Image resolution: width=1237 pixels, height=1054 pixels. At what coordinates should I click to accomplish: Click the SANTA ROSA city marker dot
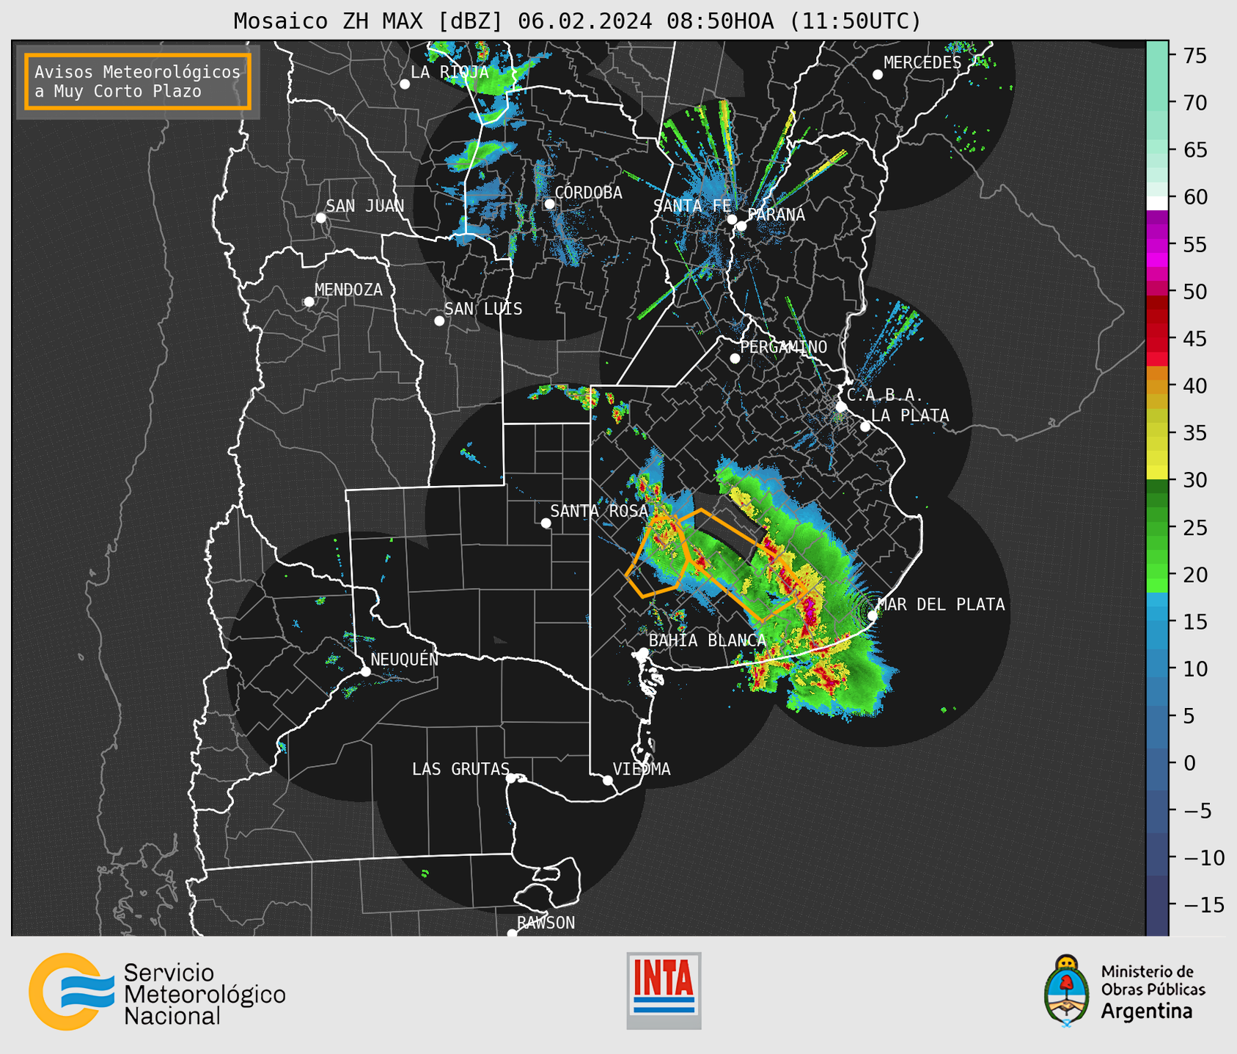[546, 523]
